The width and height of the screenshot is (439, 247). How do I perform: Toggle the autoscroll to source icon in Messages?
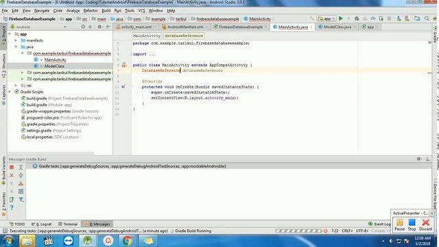(x=21, y=191)
